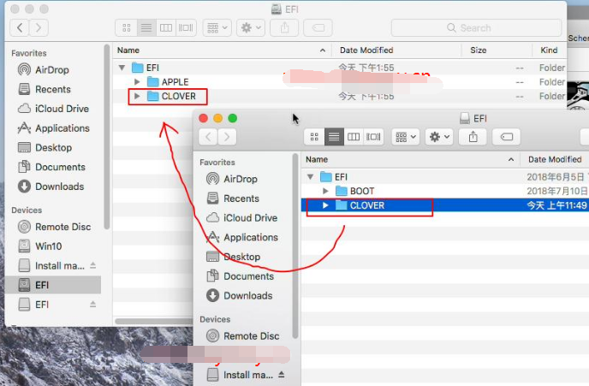Select list view in front Finder window
Viewport: 589px width, 386px height.
(334, 136)
